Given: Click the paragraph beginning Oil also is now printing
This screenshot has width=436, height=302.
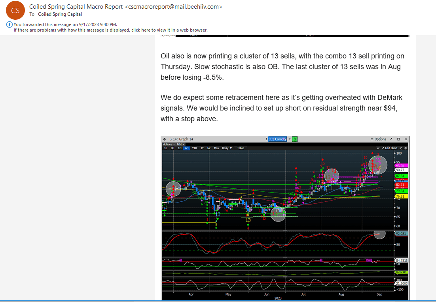Looking at the screenshot, I should (282, 67).
